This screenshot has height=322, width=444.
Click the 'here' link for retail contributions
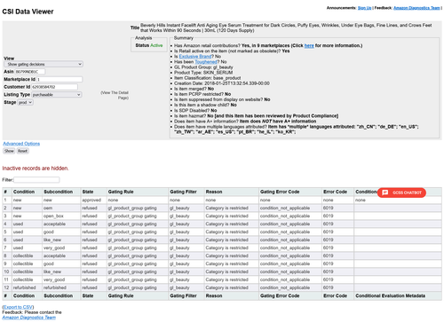(x=309, y=45)
